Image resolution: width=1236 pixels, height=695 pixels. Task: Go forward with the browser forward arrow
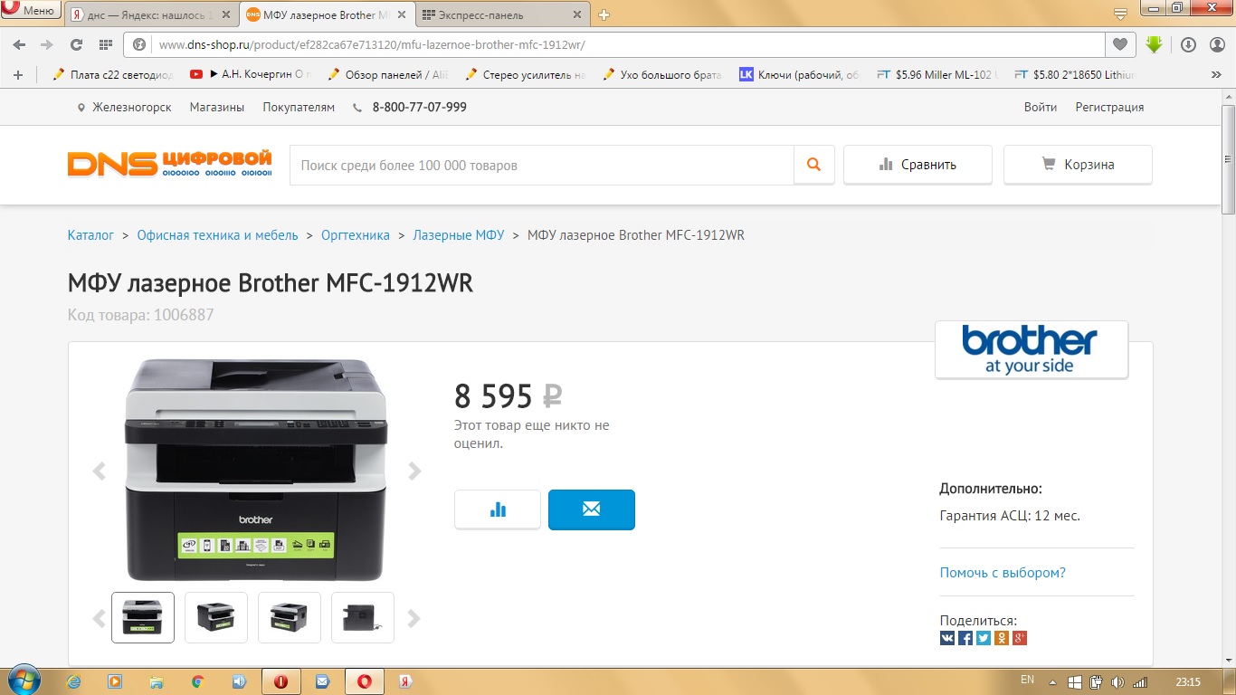[47, 44]
